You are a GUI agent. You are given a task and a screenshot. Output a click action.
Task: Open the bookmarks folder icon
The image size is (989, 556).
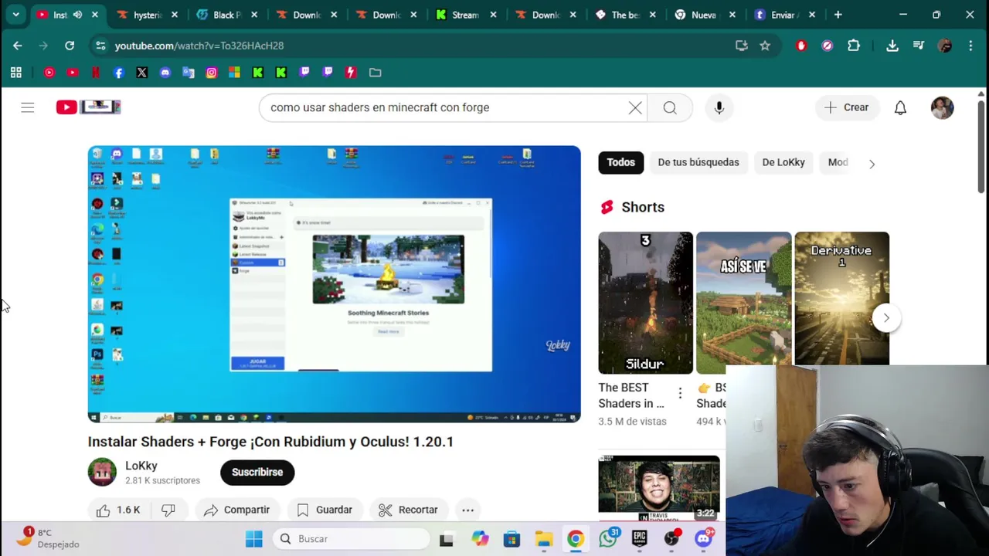[375, 73]
